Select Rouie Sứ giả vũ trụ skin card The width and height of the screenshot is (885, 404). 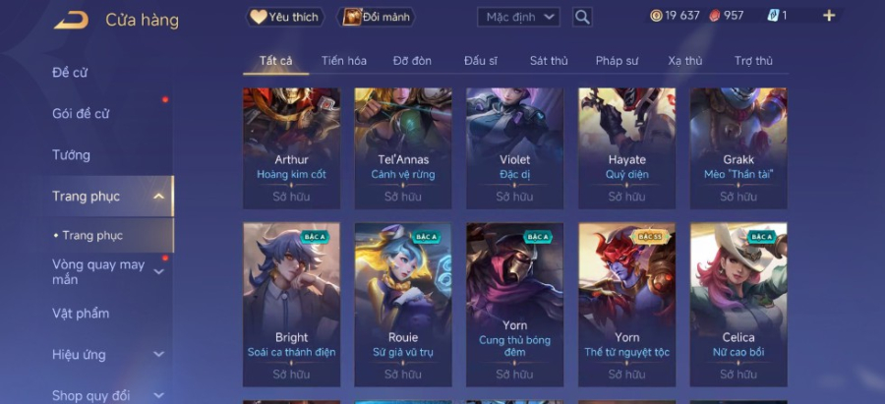click(x=403, y=305)
